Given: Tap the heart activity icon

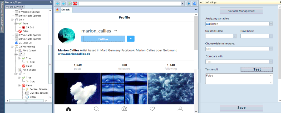Looking at the screenshot, I should (152, 109).
